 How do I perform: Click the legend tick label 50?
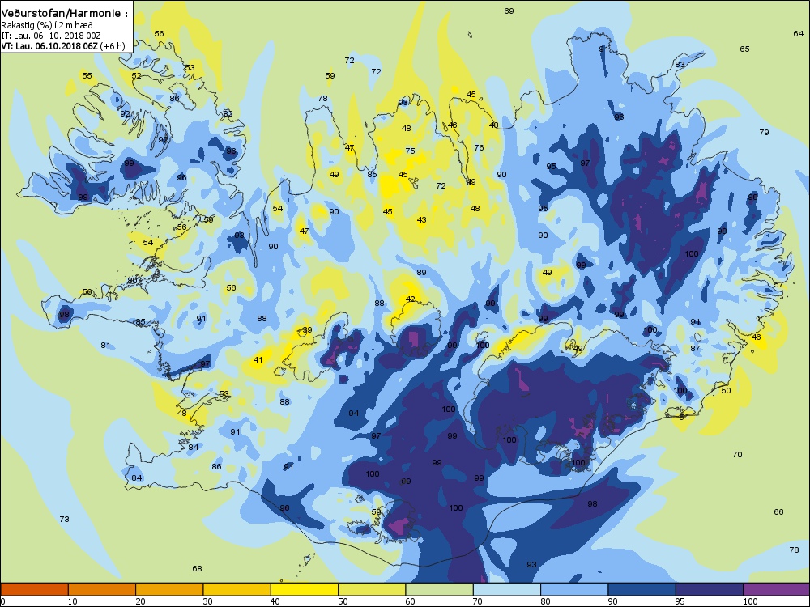coord(343,601)
